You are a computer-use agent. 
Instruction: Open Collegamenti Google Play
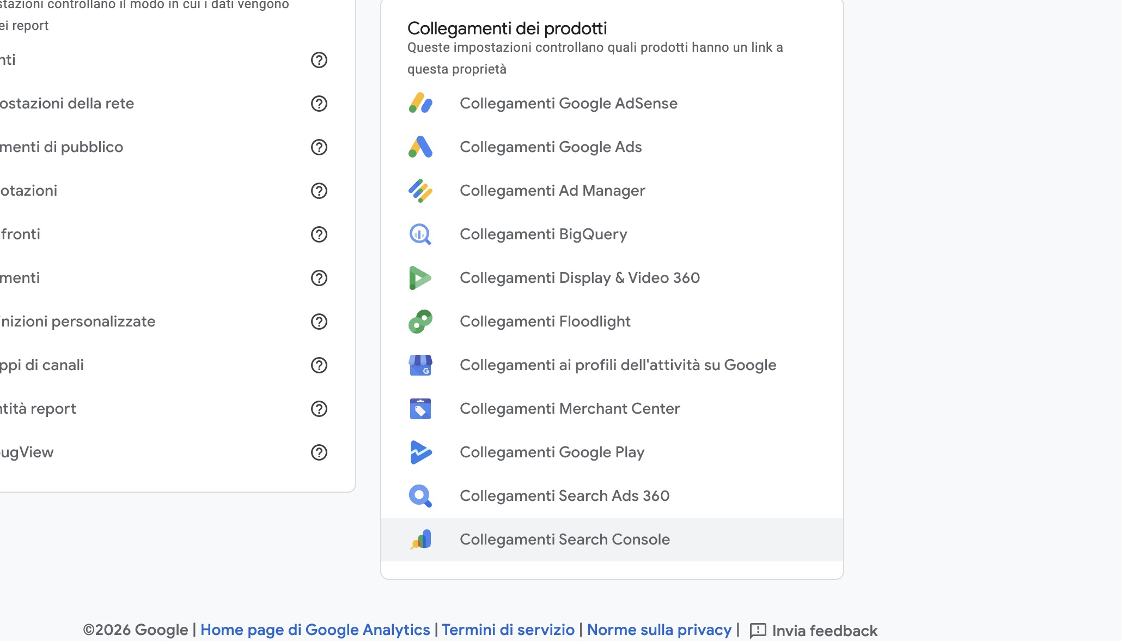(x=612, y=452)
